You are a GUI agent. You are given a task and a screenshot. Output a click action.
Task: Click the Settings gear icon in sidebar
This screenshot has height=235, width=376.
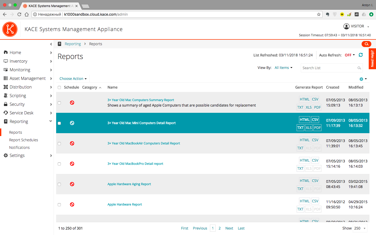pyautogui.click(x=6, y=155)
